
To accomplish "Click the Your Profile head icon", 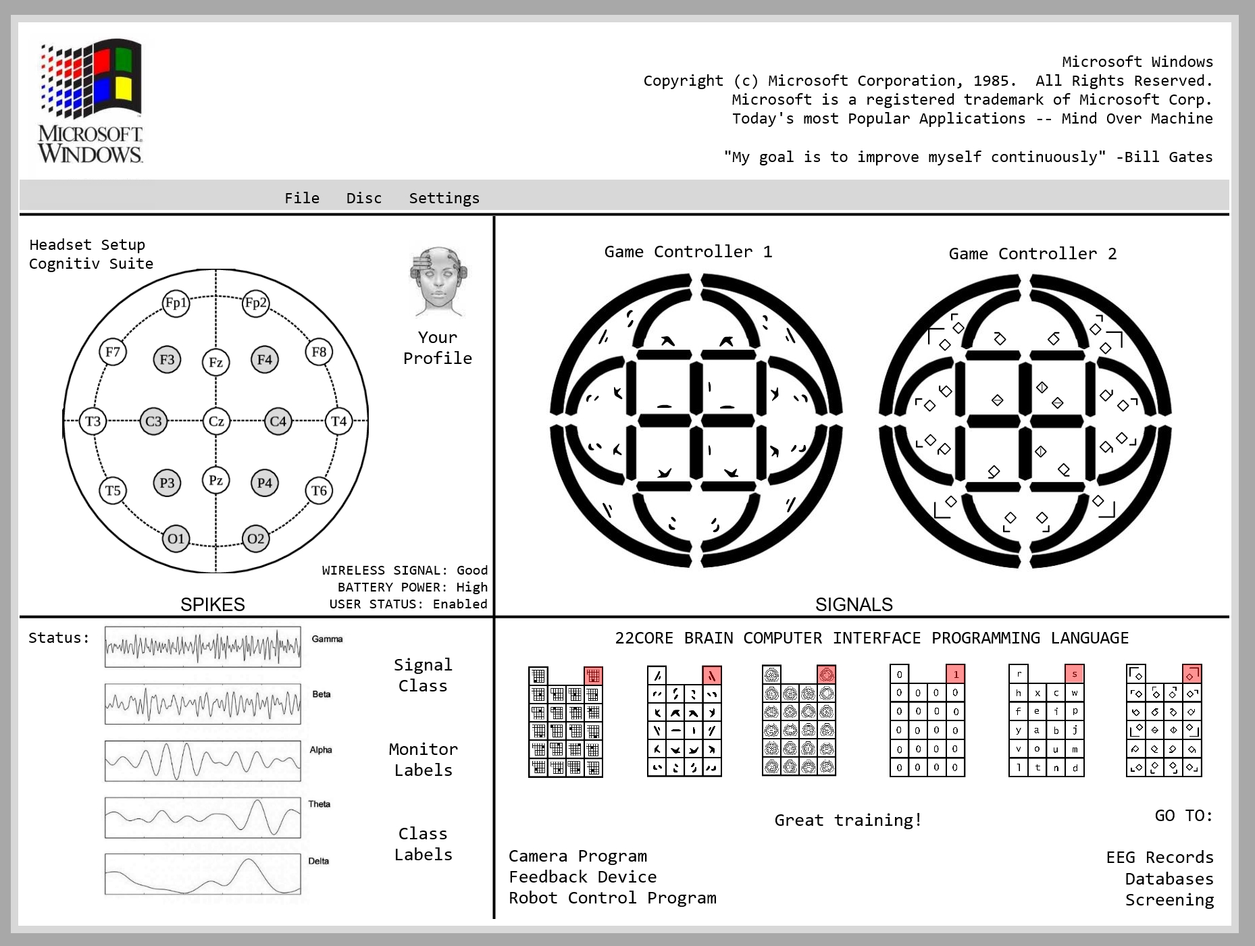I will (438, 282).
